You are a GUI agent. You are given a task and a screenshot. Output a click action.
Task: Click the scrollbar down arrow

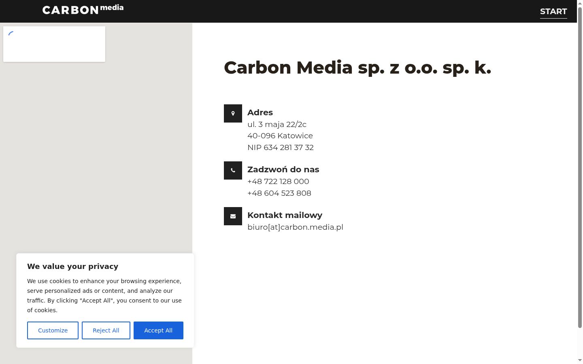[580, 360]
